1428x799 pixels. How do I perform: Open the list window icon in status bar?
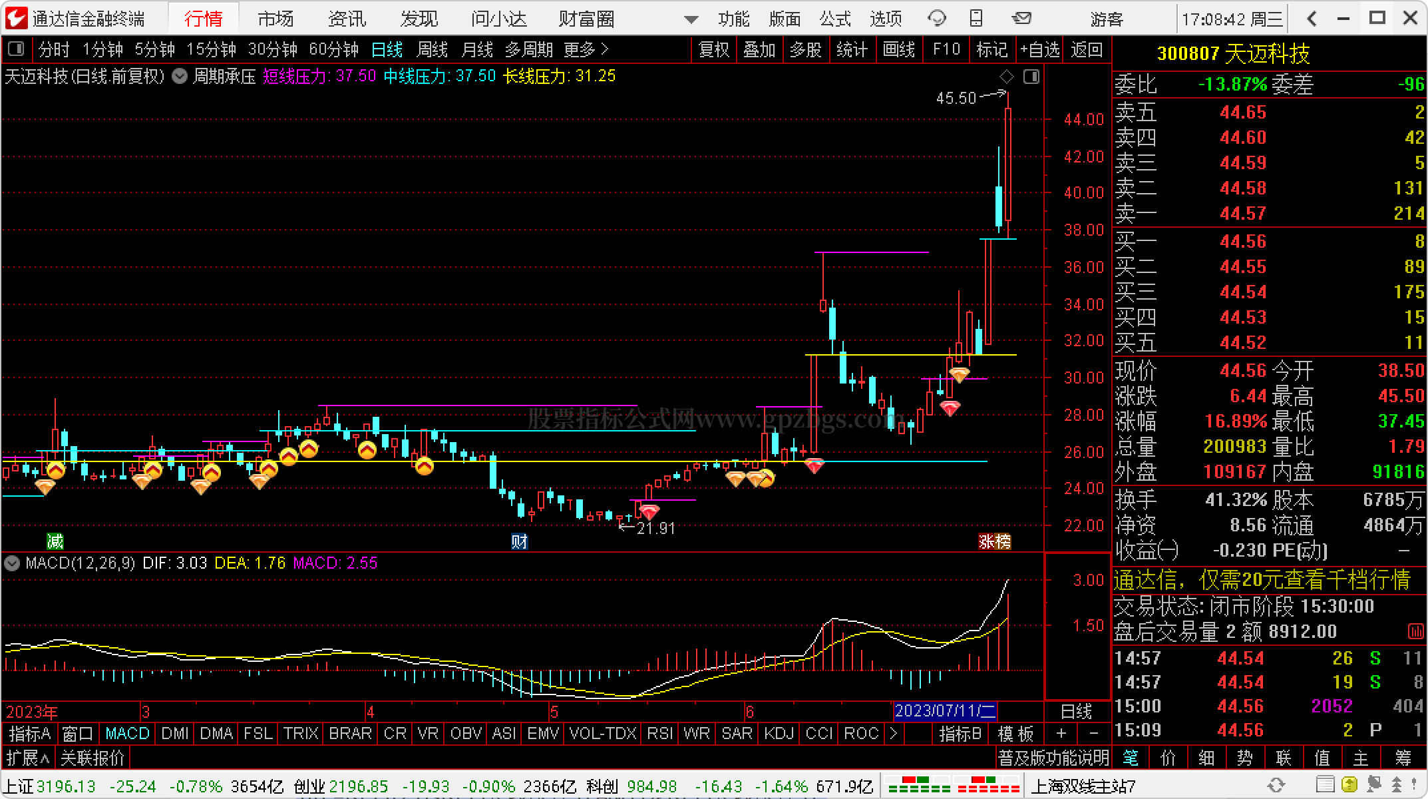[1326, 786]
